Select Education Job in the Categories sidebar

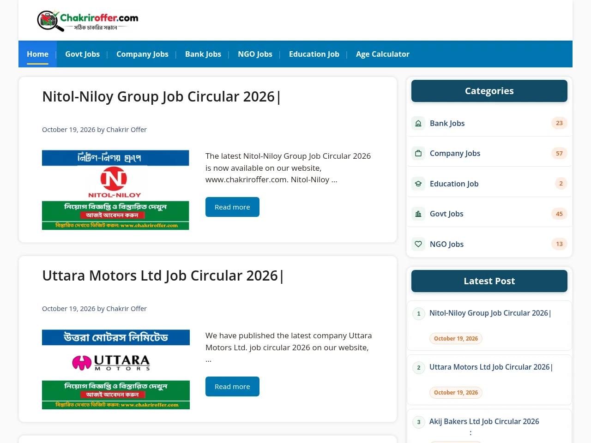click(x=454, y=184)
